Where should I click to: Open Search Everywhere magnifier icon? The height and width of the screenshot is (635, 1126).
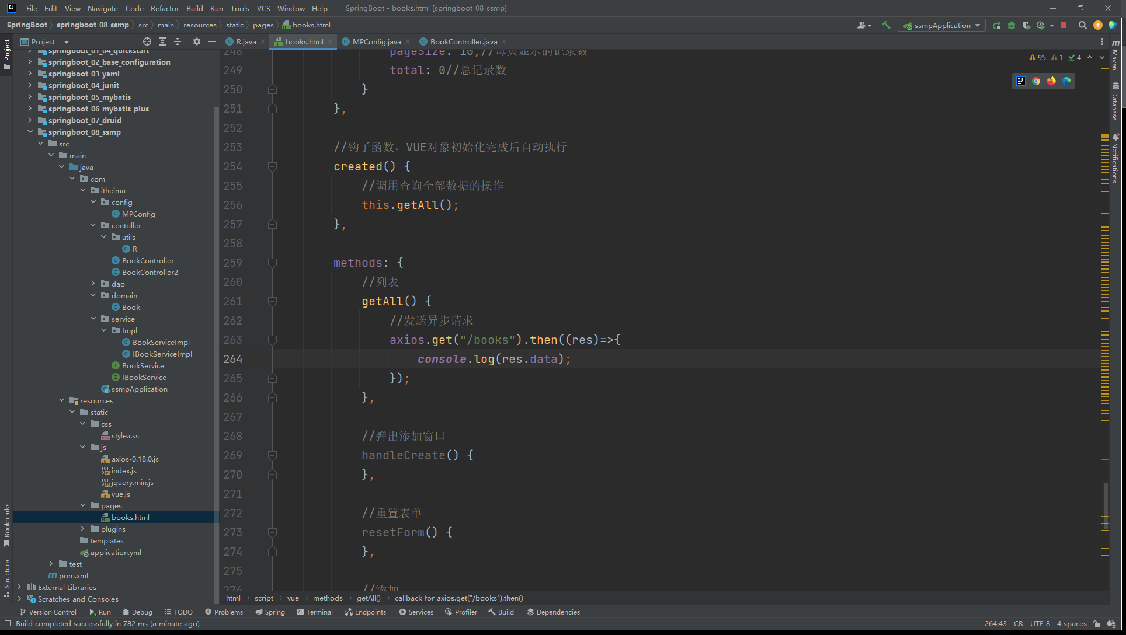point(1082,25)
